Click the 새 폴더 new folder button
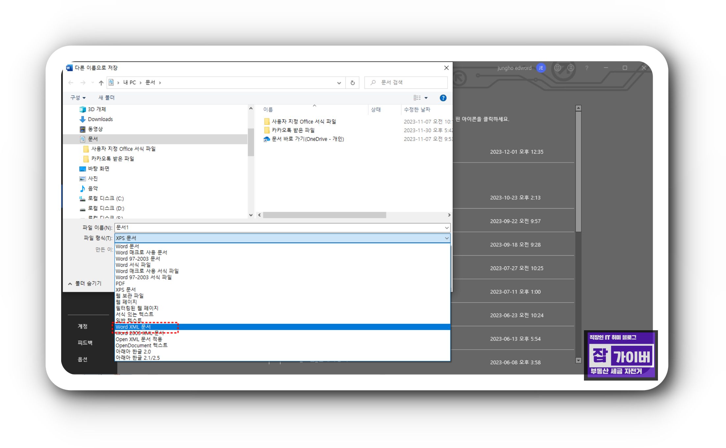 pos(106,98)
